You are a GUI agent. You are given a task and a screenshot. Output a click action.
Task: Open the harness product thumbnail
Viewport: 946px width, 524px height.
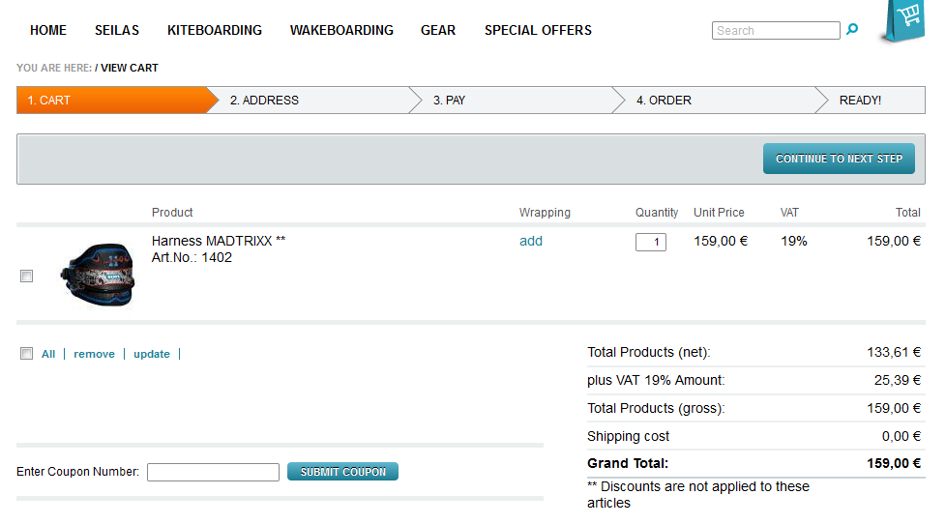pyautogui.click(x=98, y=274)
